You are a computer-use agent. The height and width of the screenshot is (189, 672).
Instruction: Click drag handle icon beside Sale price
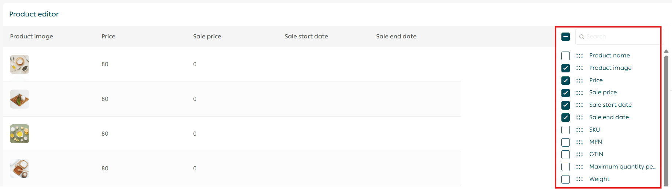click(x=579, y=93)
